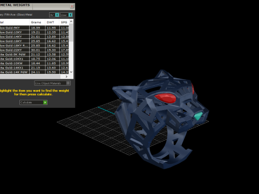Viewport: 259px width, 194px height.
Task: Click the vertical scrollbar thumb in metal table
Action: point(71,32)
